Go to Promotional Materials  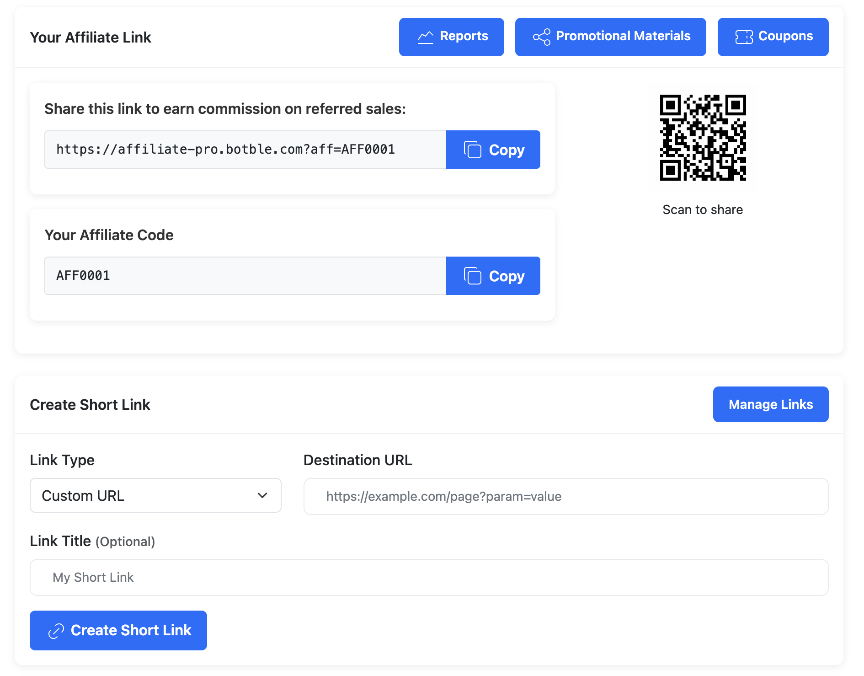(x=622, y=37)
